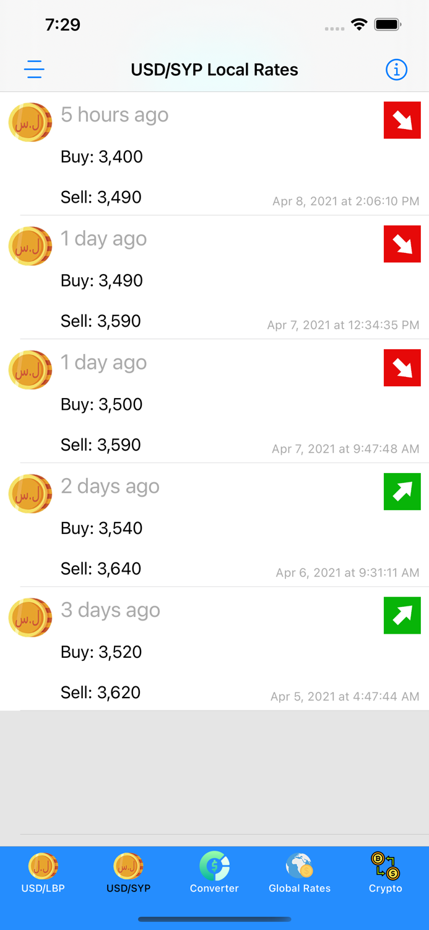Tap the info icon in the top right

coord(396,69)
